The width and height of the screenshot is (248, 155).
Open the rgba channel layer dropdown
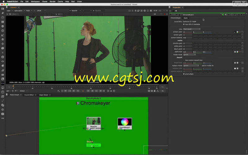pos(9,11)
